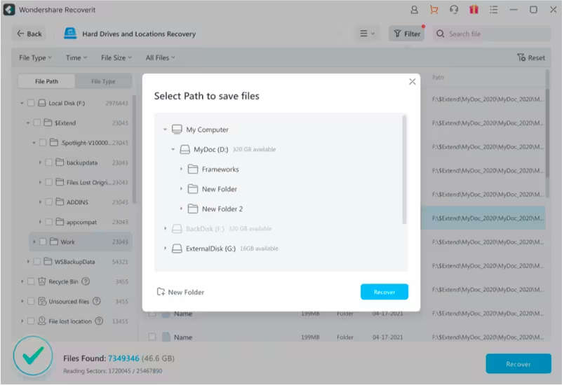Open the File Type dropdown

point(35,57)
